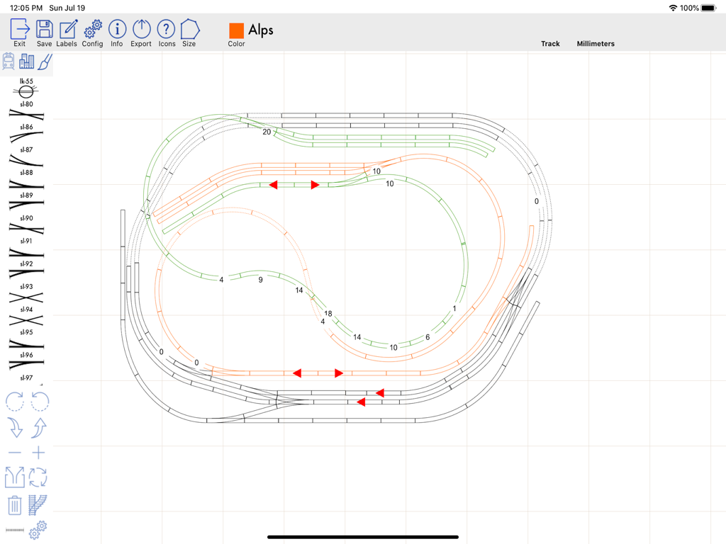Switch units via the Millimeters label
This screenshot has height=544, width=726.
click(x=595, y=43)
